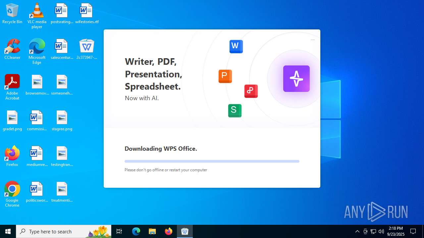Select the stagree.png file icon
The image size is (424, 238).
[62, 121]
